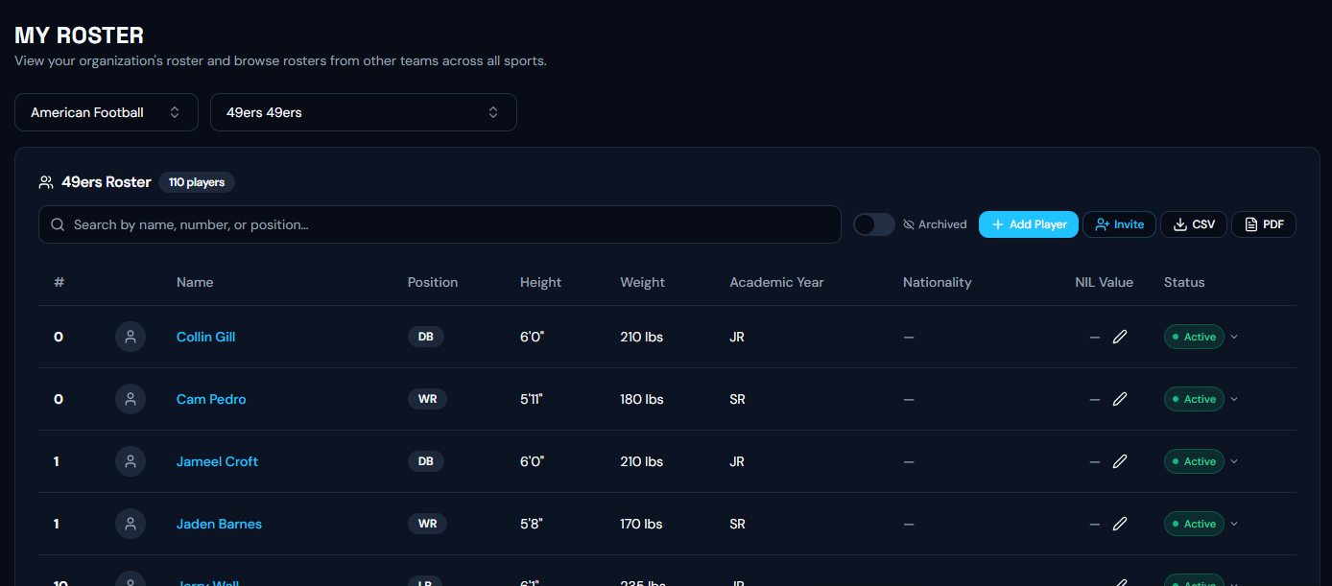Click Jameel Croft's avatar icon
1332x586 pixels.
(131, 461)
